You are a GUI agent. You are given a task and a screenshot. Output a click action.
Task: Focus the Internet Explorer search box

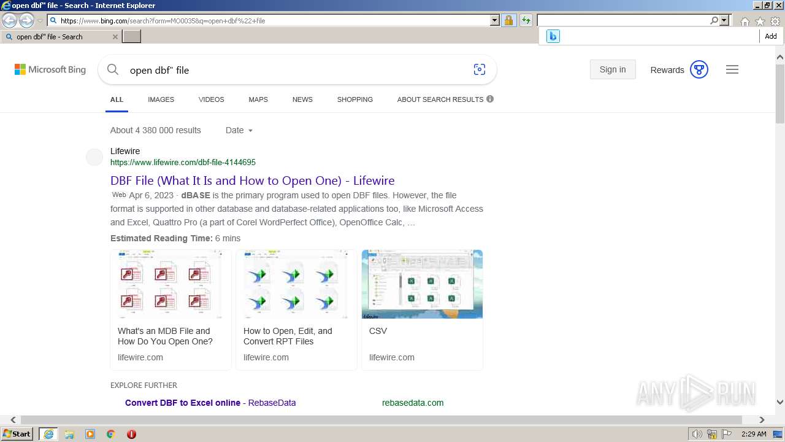(x=623, y=20)
